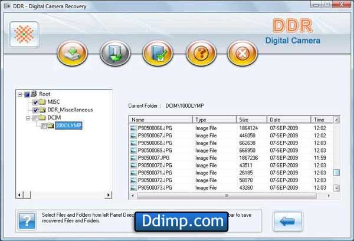The height and width of the screenshot is (241, 354).
Task: Click image icon of P90500070.JPG
Action: pos(133,165)
